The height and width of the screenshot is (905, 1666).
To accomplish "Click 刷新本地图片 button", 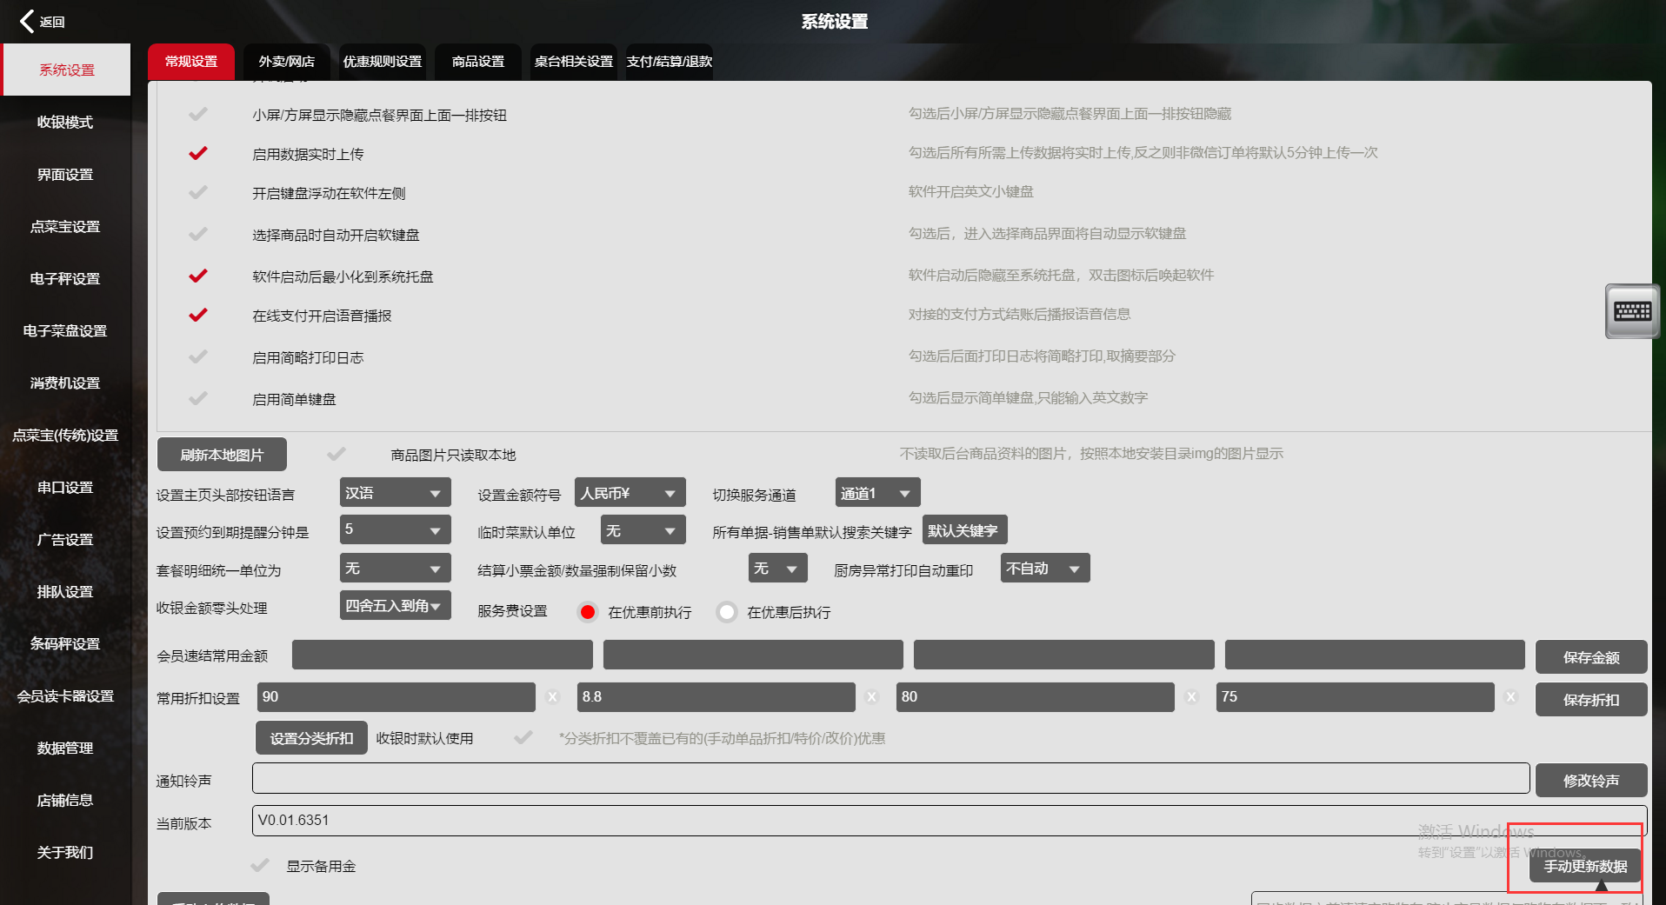I will coord(222,455).
